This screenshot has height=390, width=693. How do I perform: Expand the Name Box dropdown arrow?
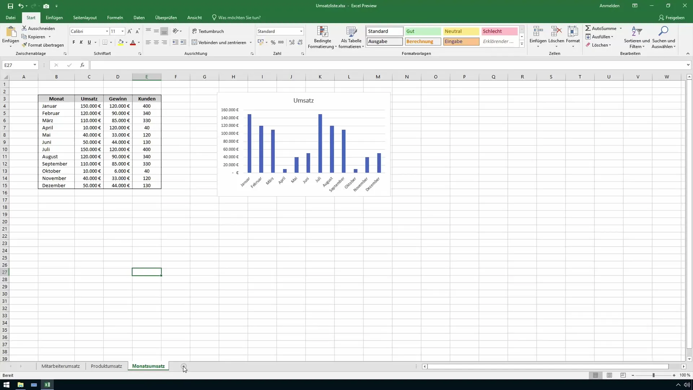(x=35, y=65)
